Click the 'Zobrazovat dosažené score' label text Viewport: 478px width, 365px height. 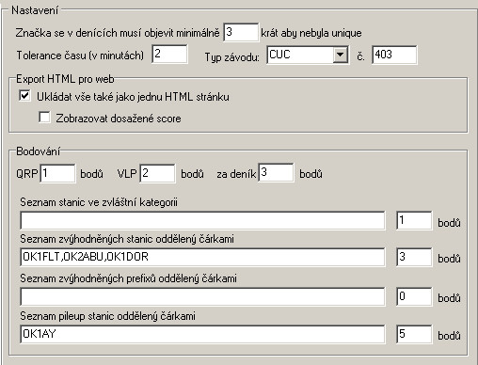[119, 119]
